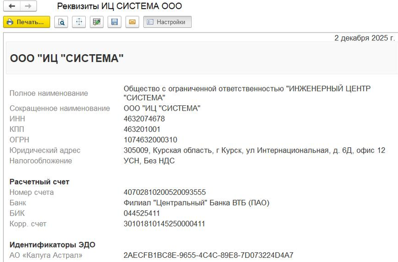Select the КПП value 463201001
This screenshot has width=398, height=262.
[x=142, y=129]
